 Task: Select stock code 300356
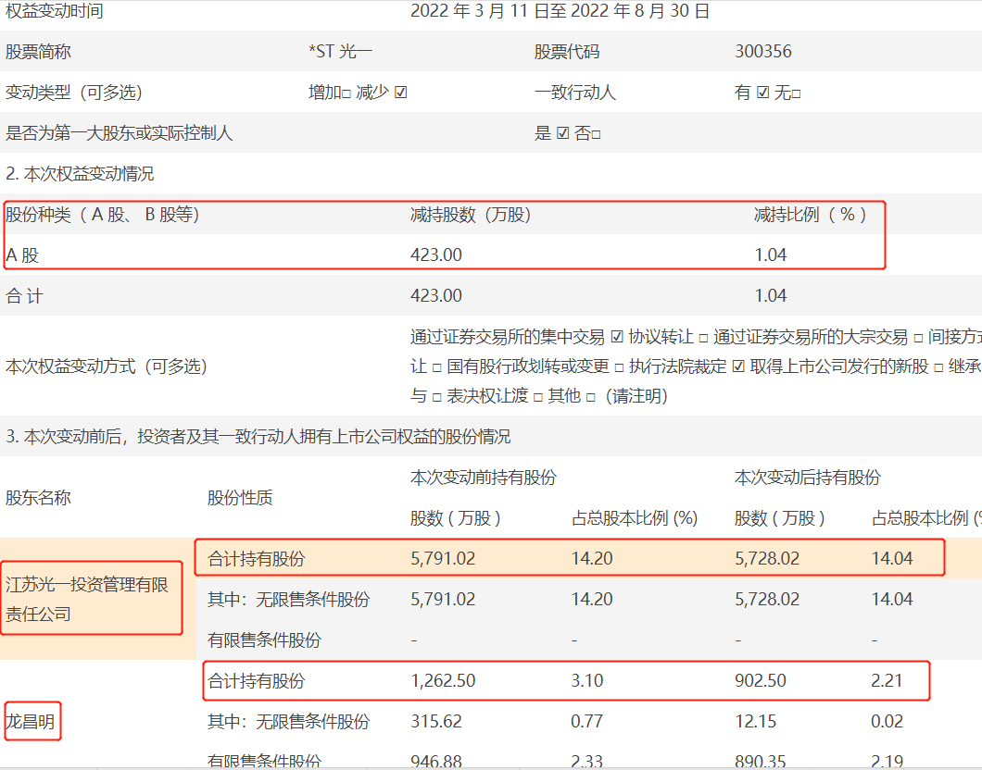coord(763,51)
